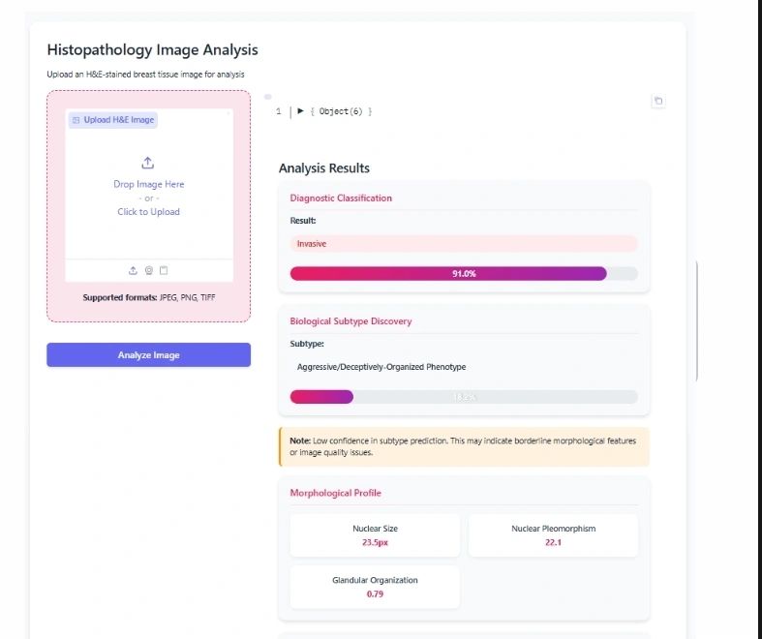The width and height of the screenshot is (762, 639).
Task: Click the 'Histopathology Image Analysis' title
Action: click(152, 49)
